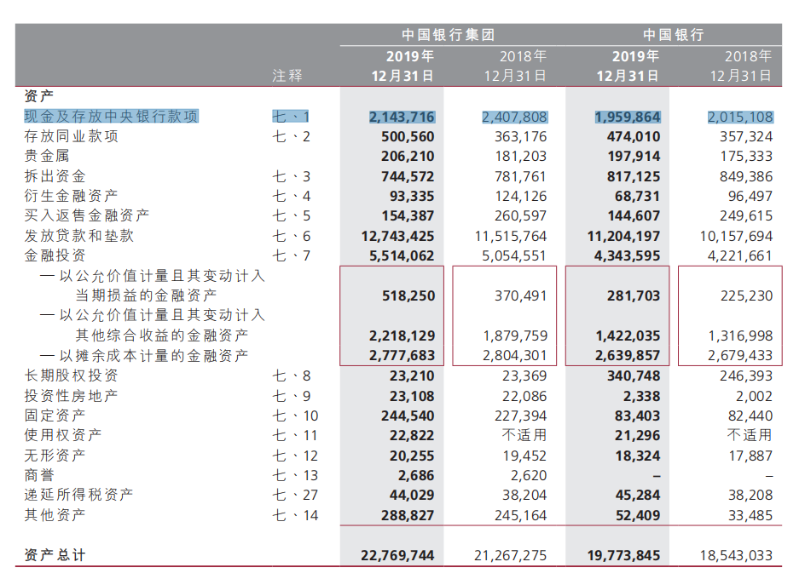Select the highlighted 现金及存放中央银行款项 label

pos(112,117)
